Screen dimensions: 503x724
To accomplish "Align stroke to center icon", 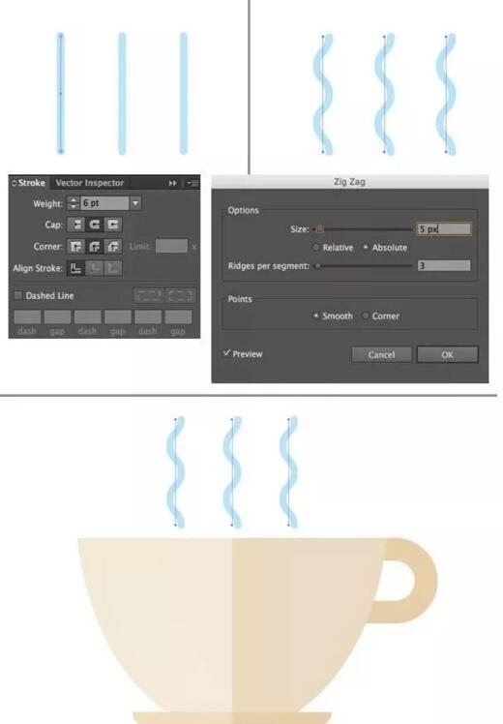I will (76, 268).
